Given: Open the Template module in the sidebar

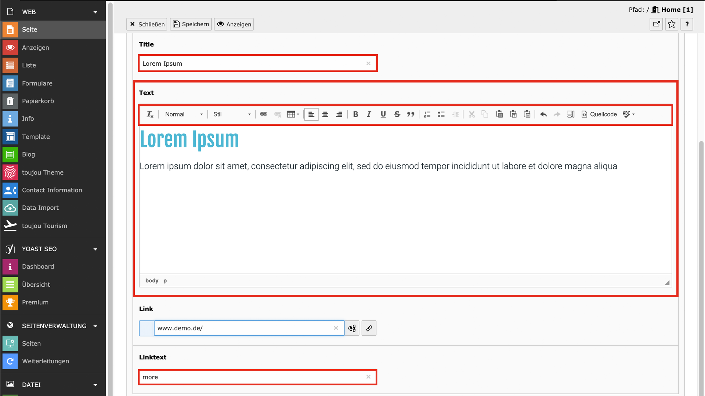Looking at the screenshot, I should (36, 137).
